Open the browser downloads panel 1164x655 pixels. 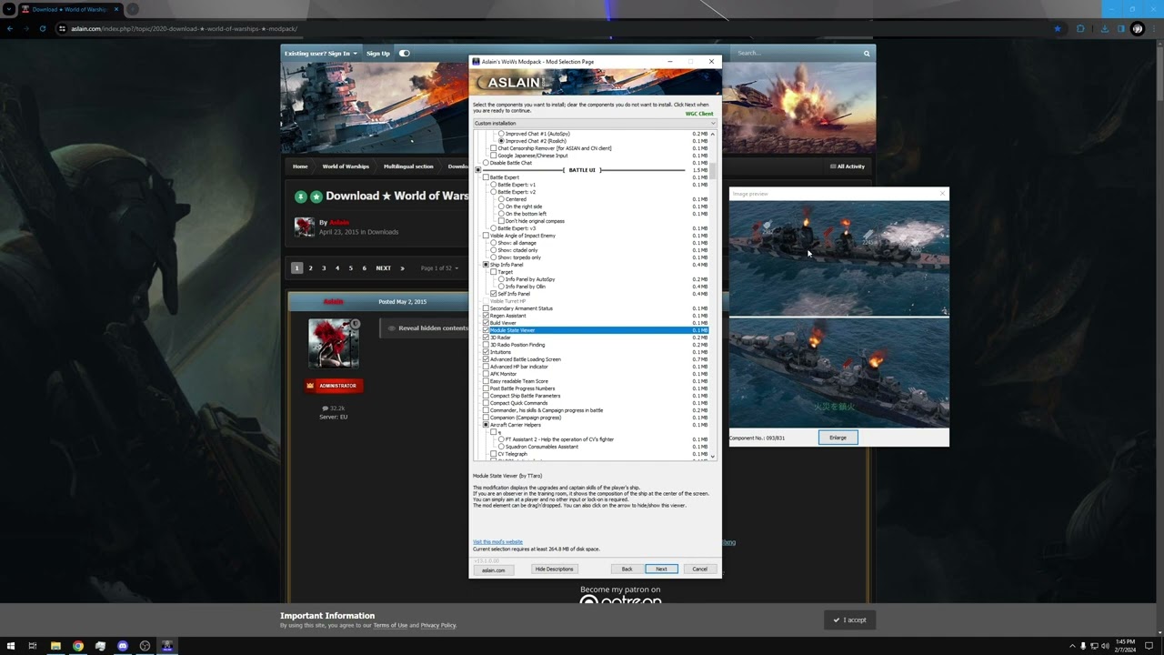click(1104, 28)
